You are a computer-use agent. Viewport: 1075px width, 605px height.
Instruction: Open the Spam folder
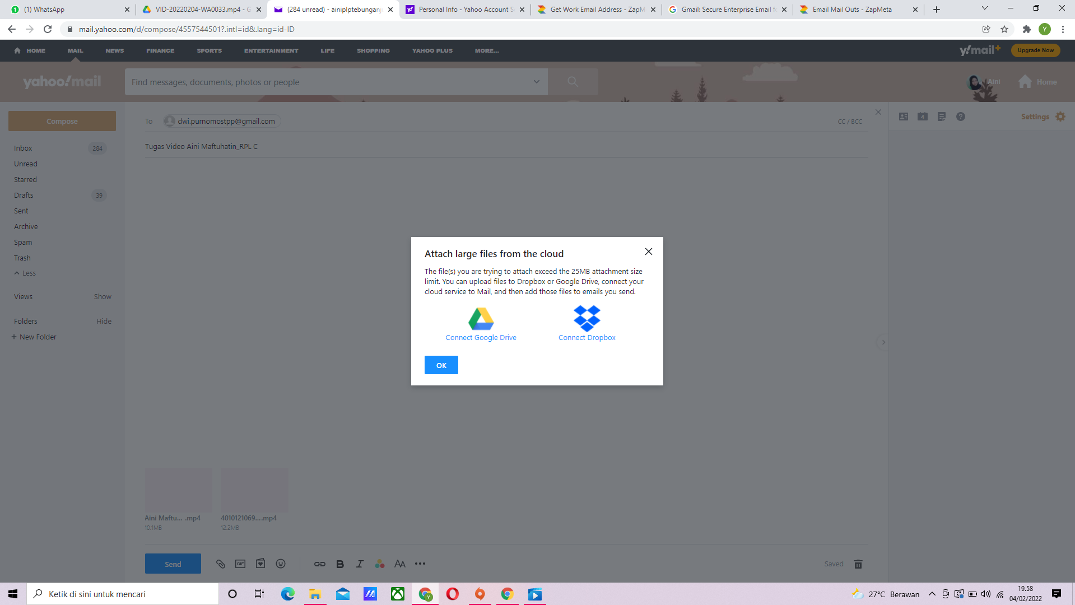click(23, 243)
